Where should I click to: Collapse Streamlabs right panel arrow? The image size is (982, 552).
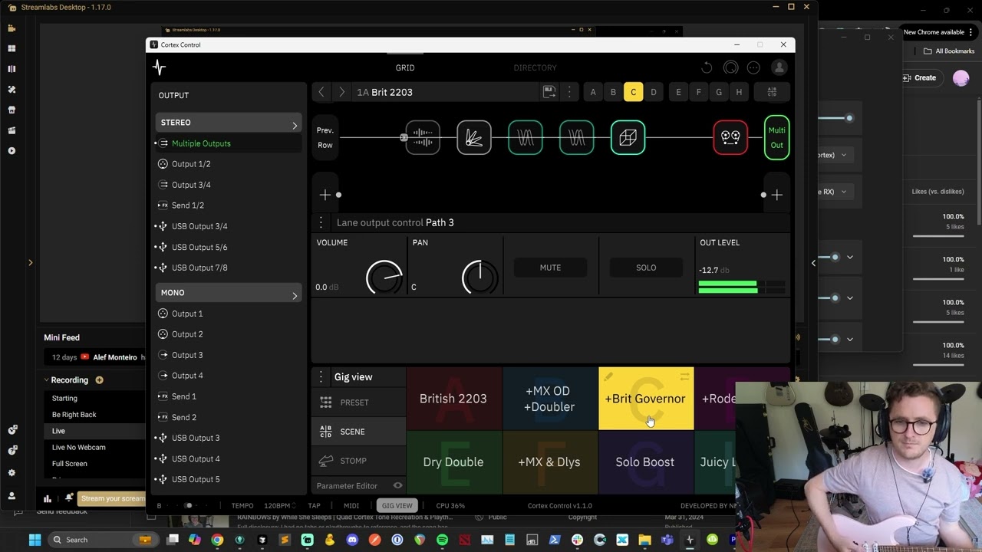click(x=813, y=263)
